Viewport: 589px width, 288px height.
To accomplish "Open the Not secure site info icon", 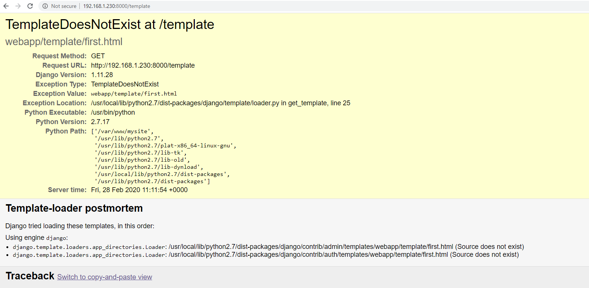I will [x=45, y=6].
